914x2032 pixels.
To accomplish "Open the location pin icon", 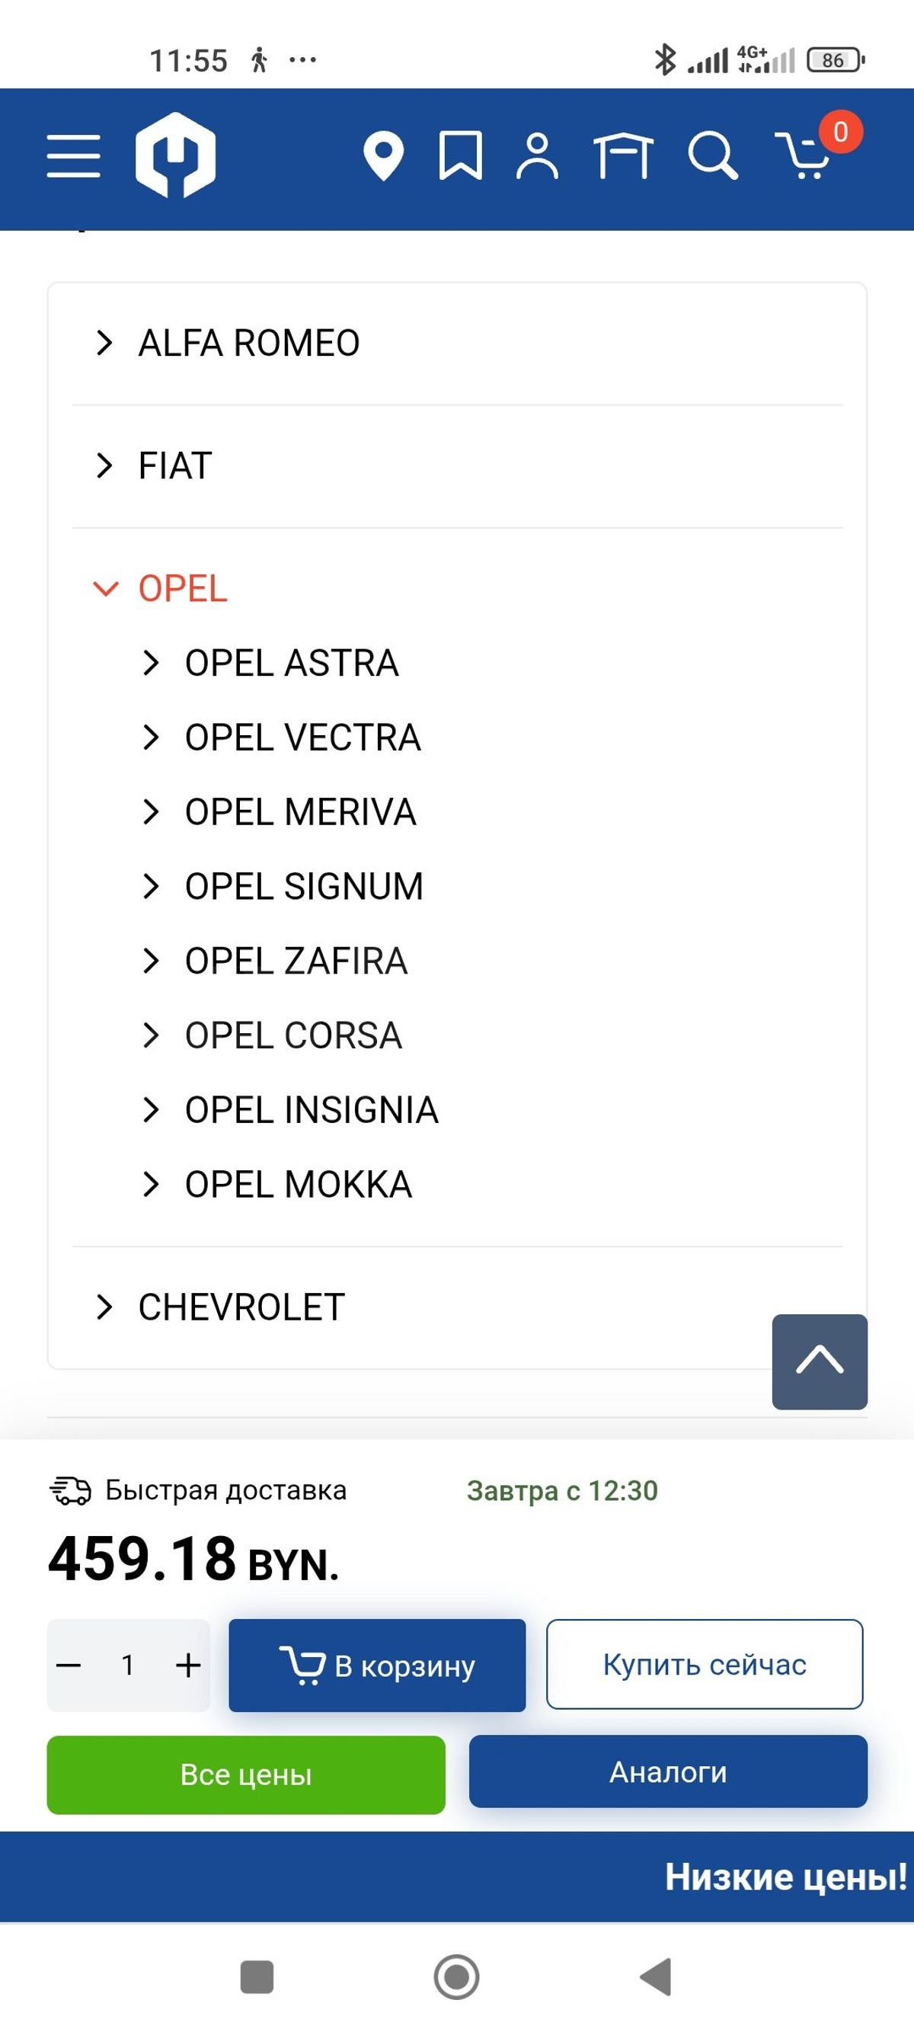I will pyautogui.click(x=383, y=156).
